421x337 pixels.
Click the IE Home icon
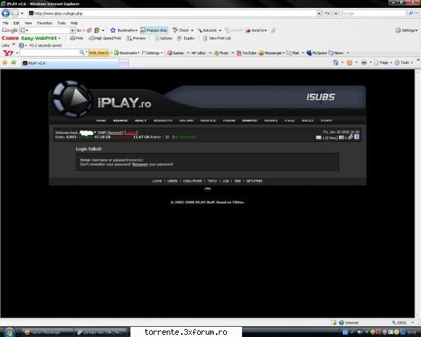coord(335,62)
